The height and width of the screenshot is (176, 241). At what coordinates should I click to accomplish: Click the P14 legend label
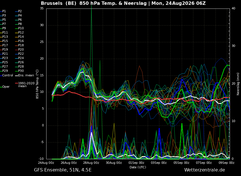pos(21,37)
